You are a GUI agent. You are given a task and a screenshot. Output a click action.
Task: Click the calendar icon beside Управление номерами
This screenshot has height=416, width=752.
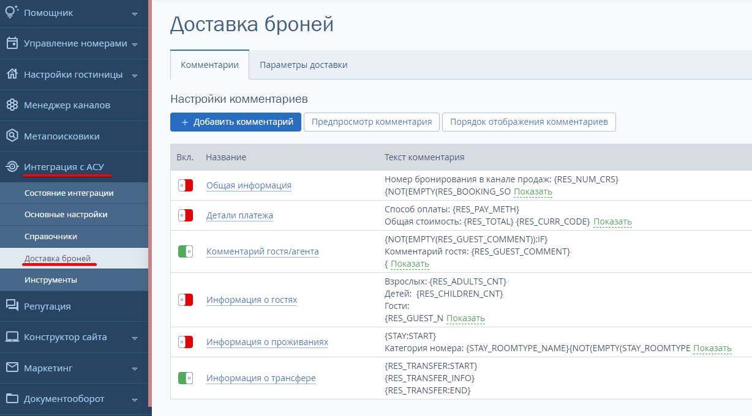12,43
